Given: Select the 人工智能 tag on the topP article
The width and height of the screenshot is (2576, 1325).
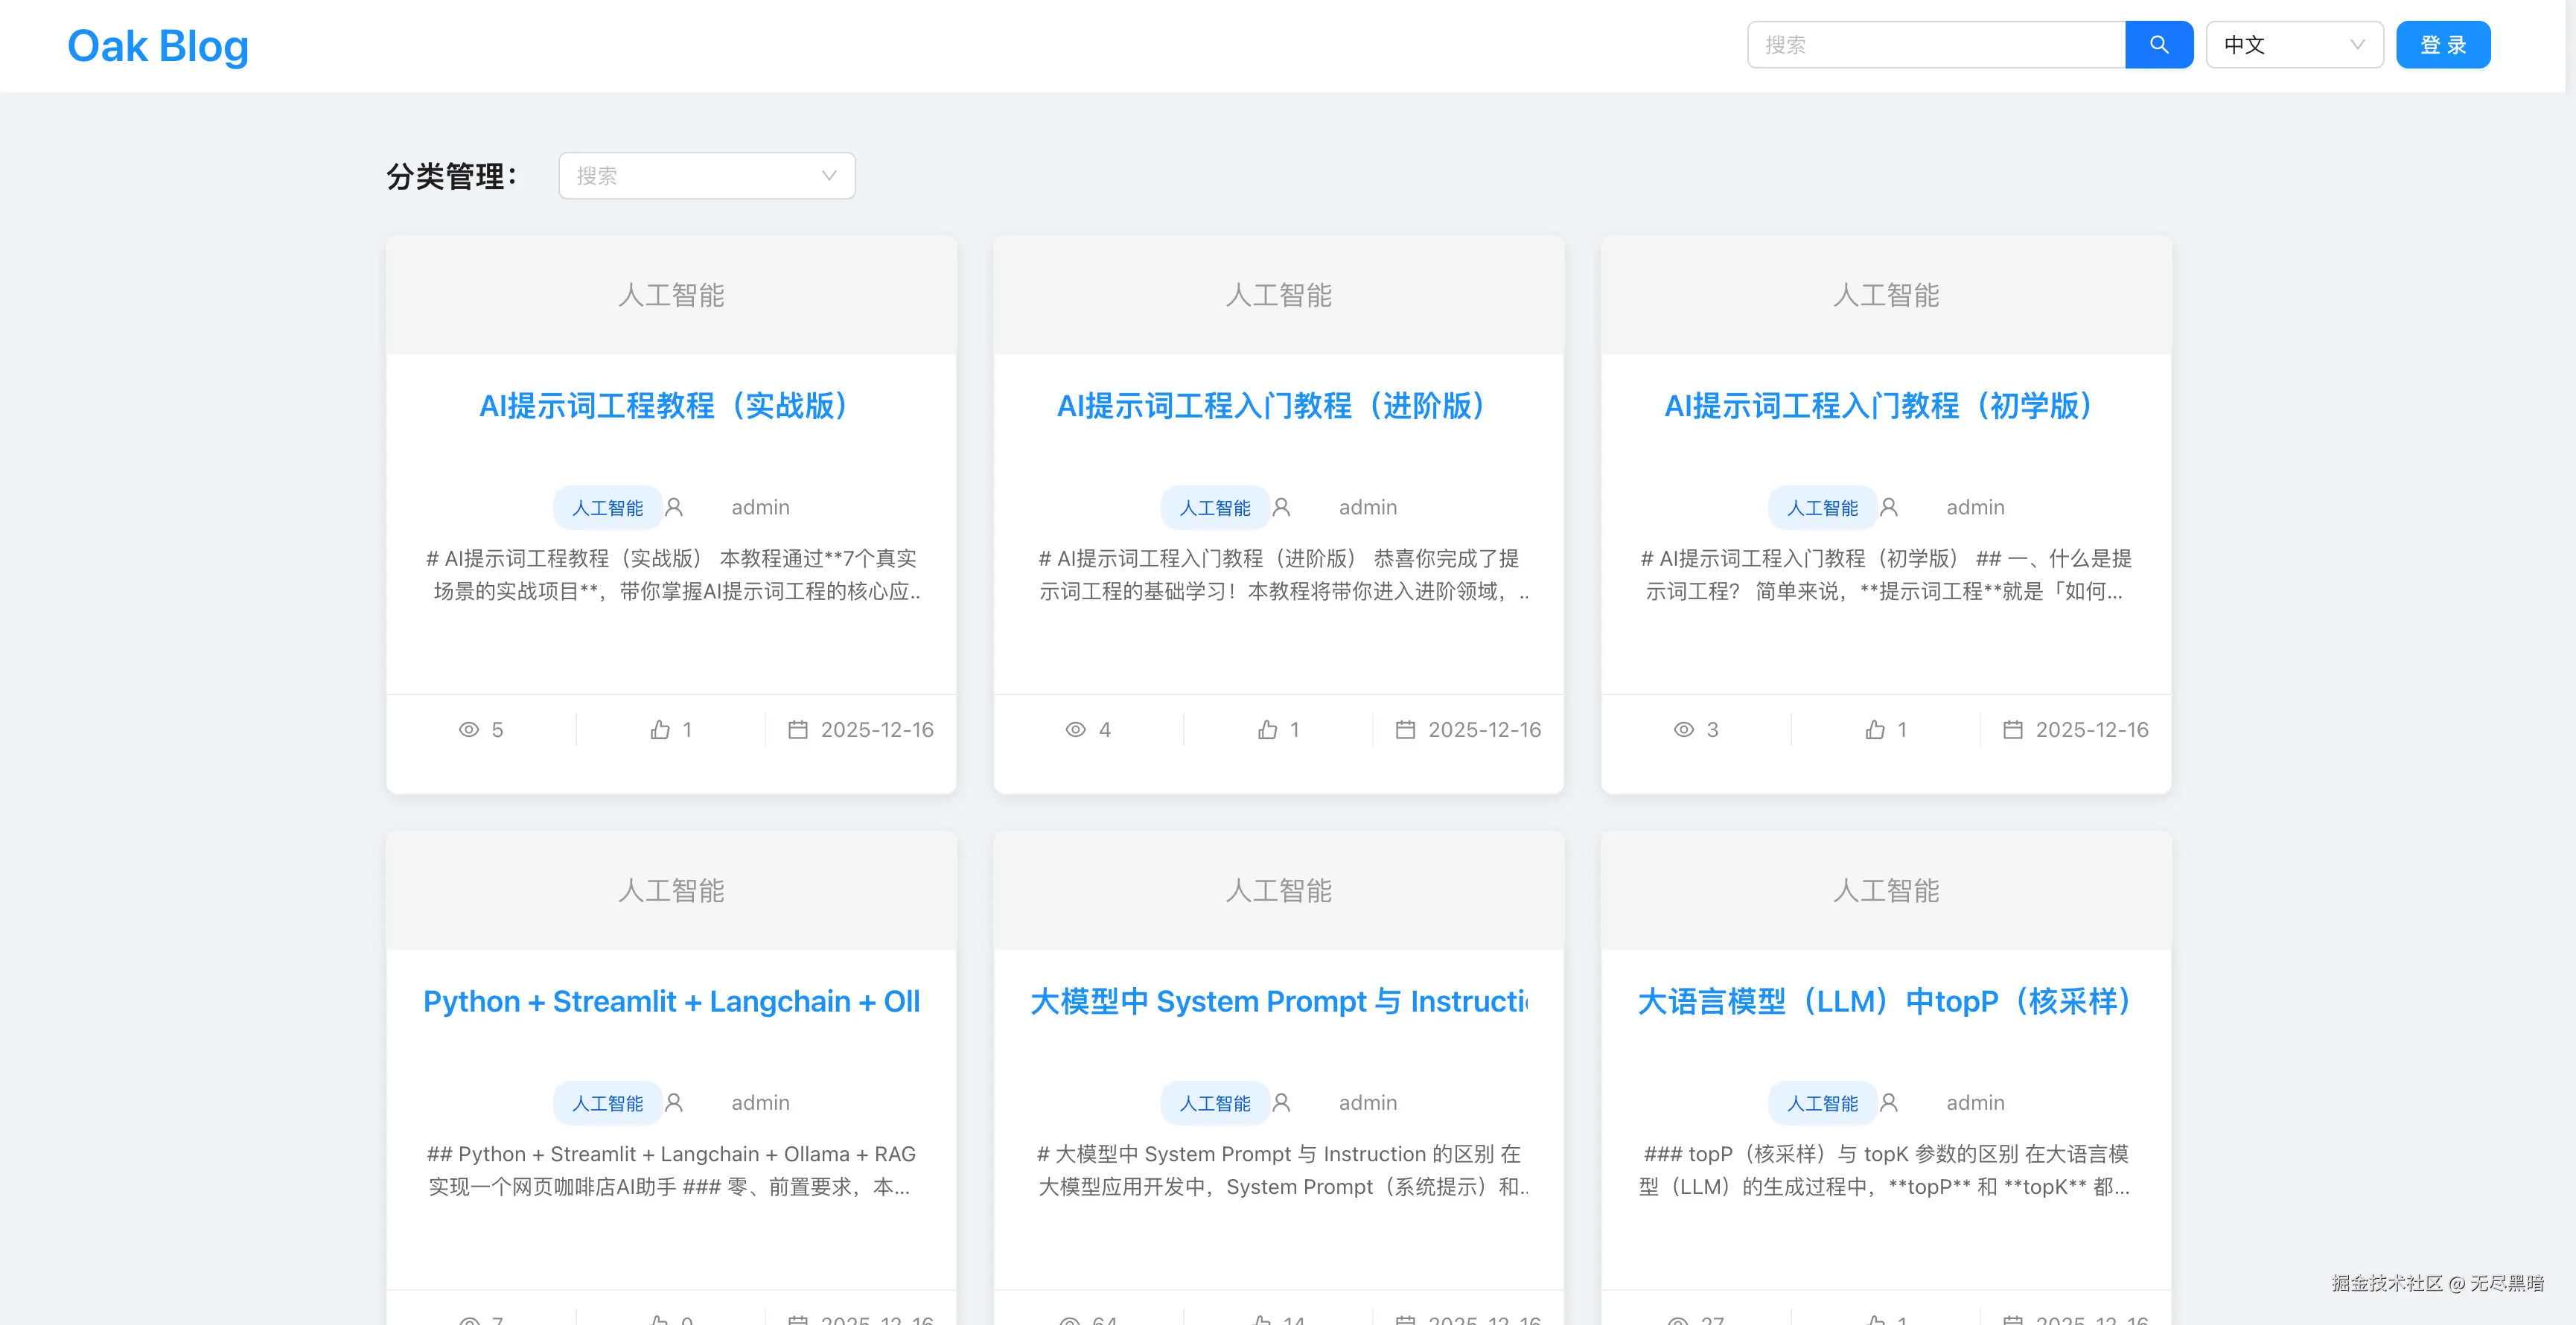Looking at the screenshot, I should [x=1822, y=1103].
